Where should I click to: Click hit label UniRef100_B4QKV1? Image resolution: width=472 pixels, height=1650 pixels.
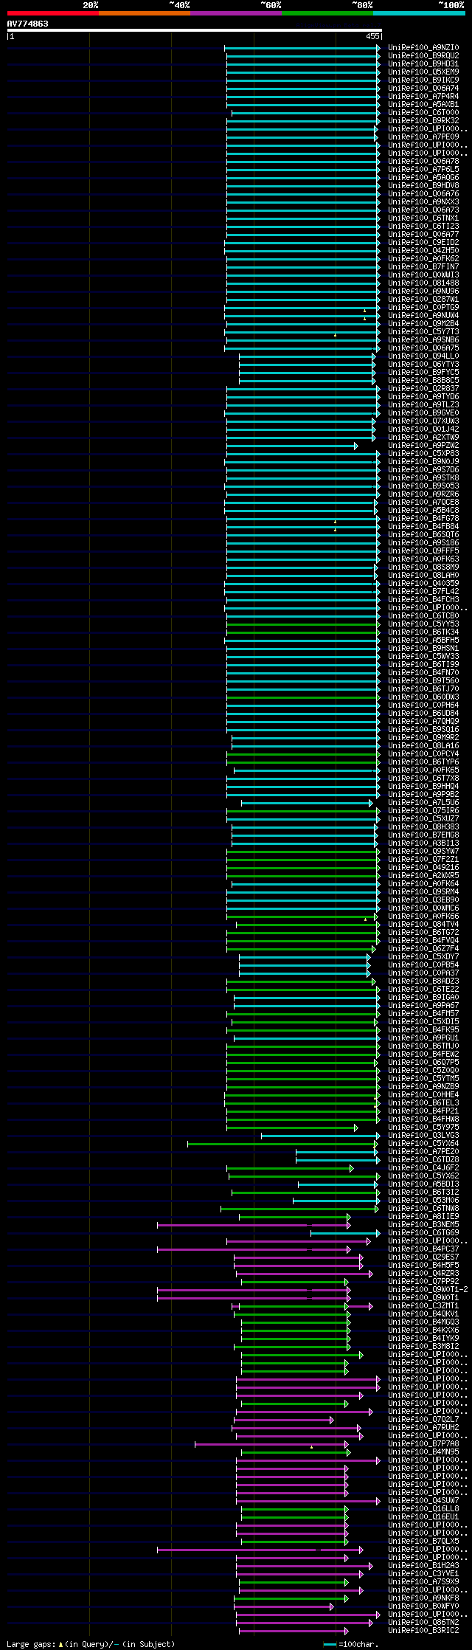pos(423,1314)
